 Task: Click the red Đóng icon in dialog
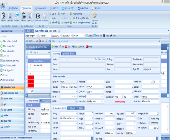(x=87, y=47)
